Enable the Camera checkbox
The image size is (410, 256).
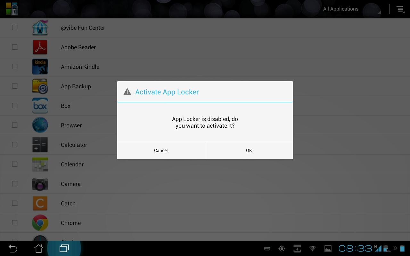click(x=15, y=184)
